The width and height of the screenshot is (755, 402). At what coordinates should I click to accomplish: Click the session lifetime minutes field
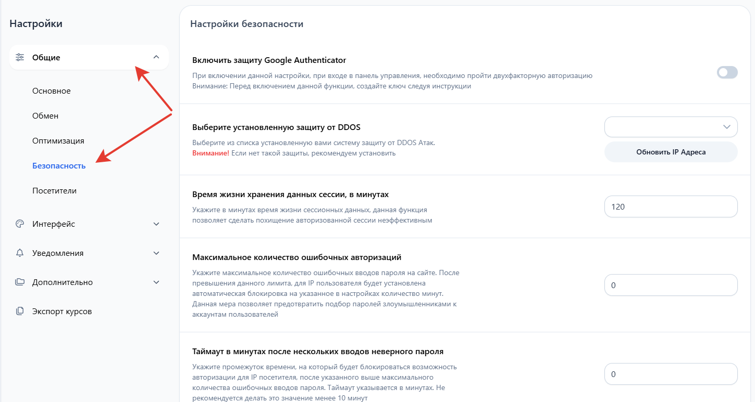[x=671, y=206]
